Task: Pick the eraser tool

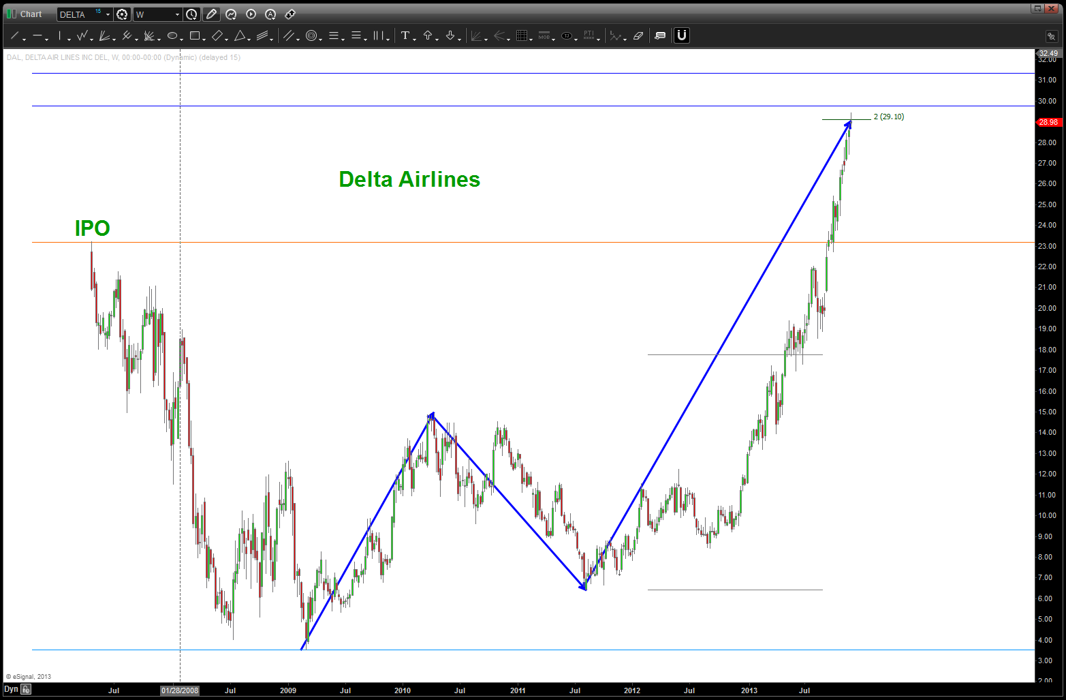Action: click(638, 36)
